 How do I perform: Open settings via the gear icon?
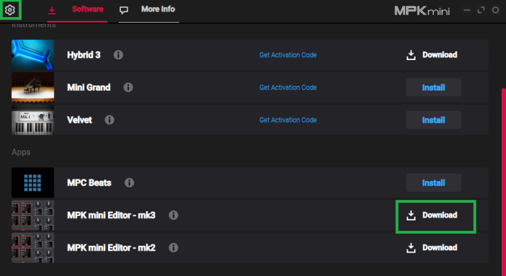(9, 10)
